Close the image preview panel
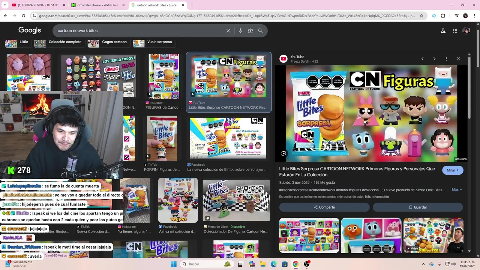Viewport: 480px width, 270px height. (x=458, y=59)
